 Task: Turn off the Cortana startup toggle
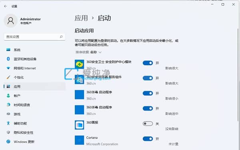pos(148,139)
